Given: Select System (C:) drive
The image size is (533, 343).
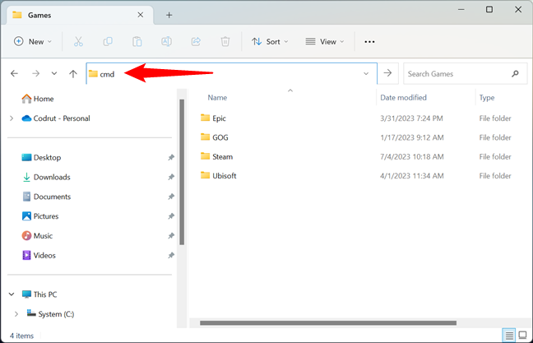Looking at the screenshot, I should coord(50,313).
